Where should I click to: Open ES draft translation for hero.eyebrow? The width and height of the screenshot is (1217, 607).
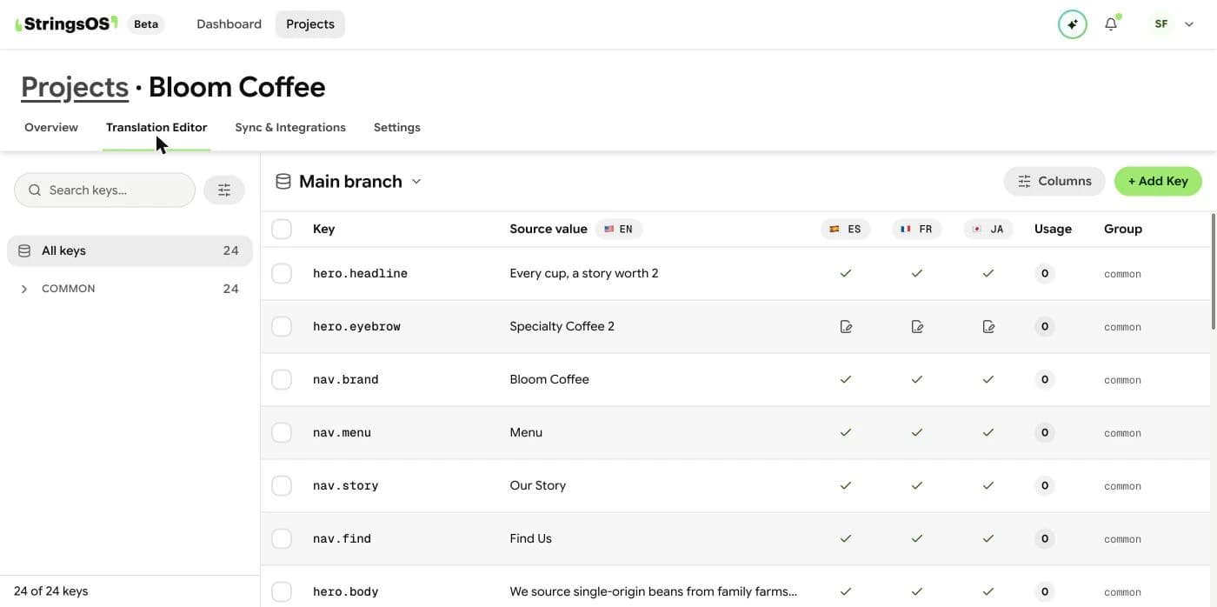click(846, 327)
